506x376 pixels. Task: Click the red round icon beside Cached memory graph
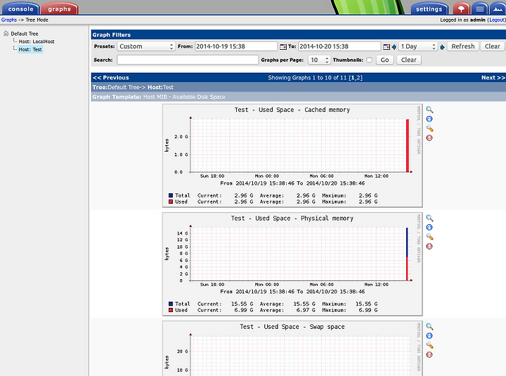pyautogui.click(x=429, y=138)
